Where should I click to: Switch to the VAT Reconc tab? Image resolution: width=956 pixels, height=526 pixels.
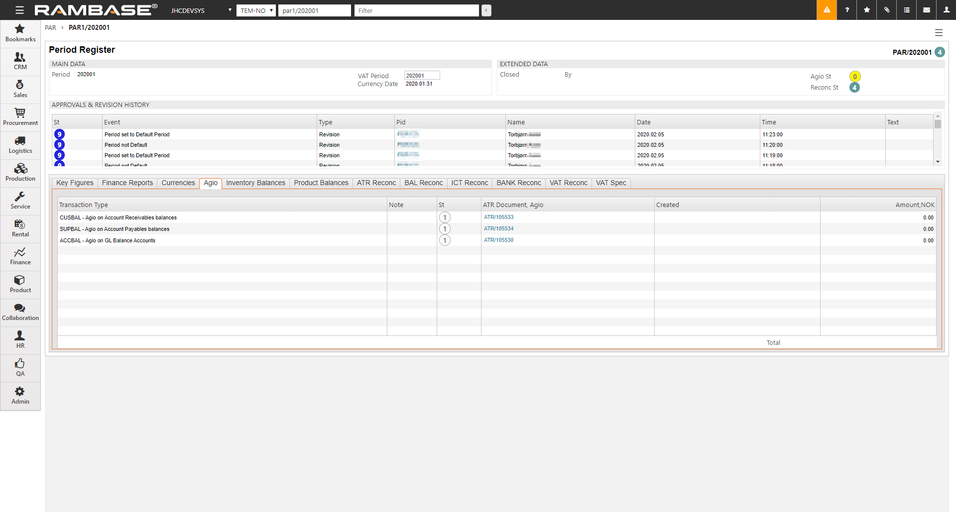(568, 183)
